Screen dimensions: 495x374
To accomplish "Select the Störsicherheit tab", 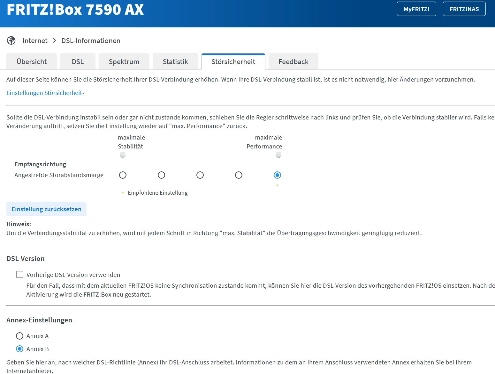I will pos(233,61).
